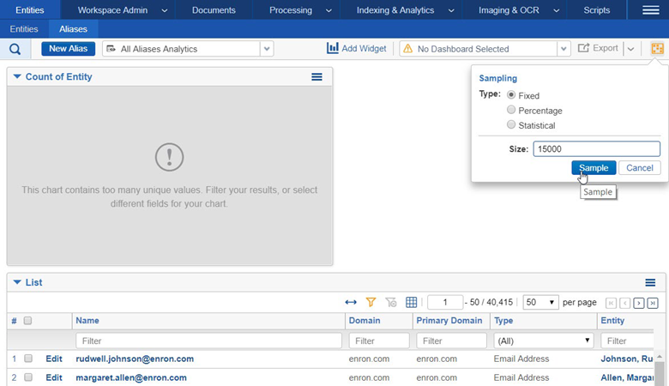Click the sampling Size input field
The height and width of the screenshot is (386, 669).
(596, 149)
